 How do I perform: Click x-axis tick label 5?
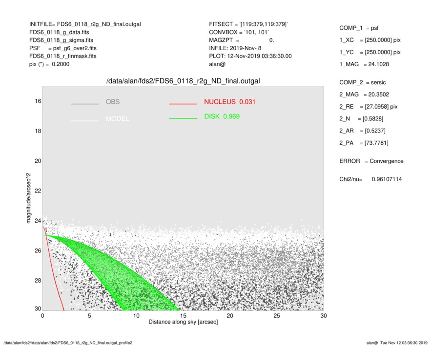coord(89,316)
